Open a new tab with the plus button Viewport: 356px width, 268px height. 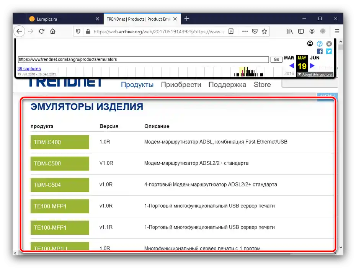187,19
